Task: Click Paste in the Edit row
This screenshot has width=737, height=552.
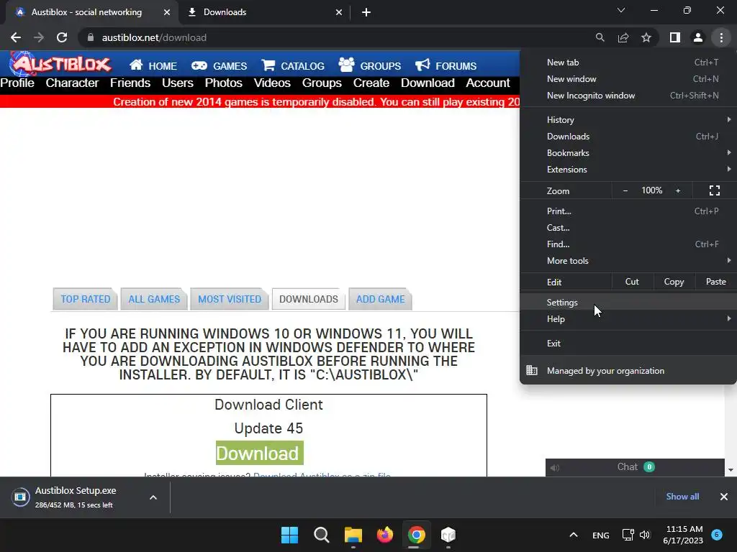Action: [x=716, y=282]
